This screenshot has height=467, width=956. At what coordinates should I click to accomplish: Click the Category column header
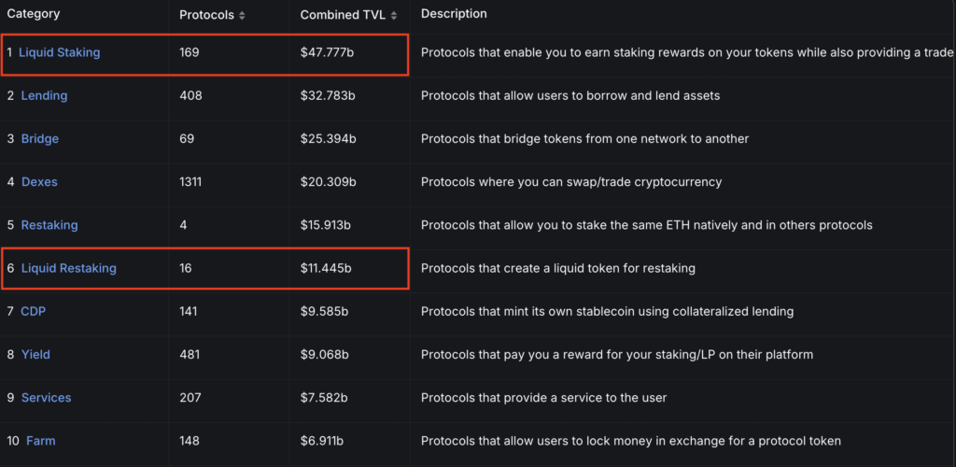[x=34, y=13]
